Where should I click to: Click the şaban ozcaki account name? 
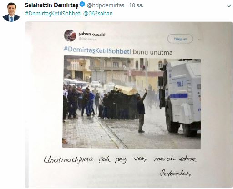pyautogui.click(x=92, y=34)
